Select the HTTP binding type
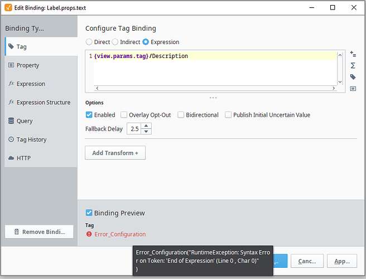Viewport: 366px width, 279px height. (41, 158)
